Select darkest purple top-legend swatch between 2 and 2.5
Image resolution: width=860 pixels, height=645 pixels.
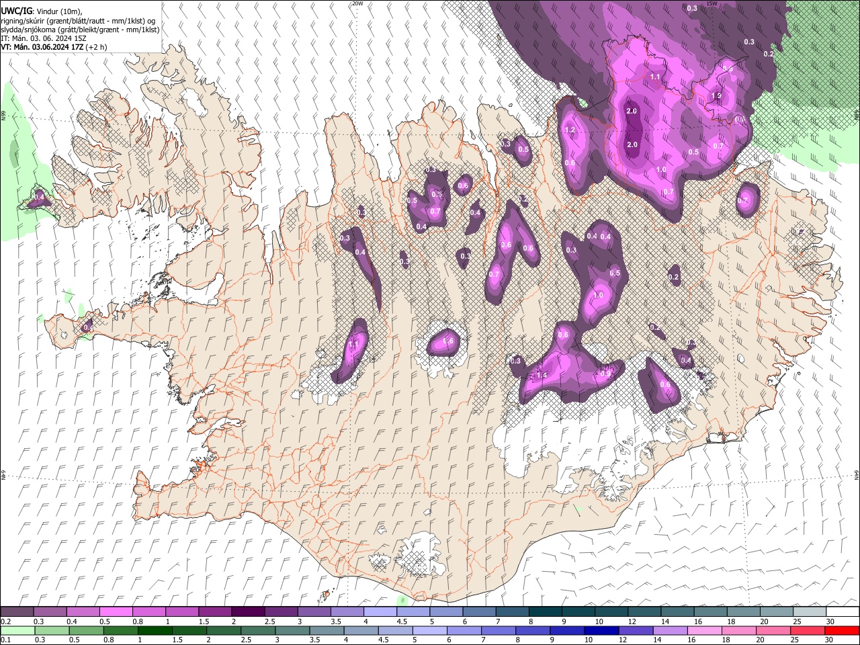(x=248, y=612)
